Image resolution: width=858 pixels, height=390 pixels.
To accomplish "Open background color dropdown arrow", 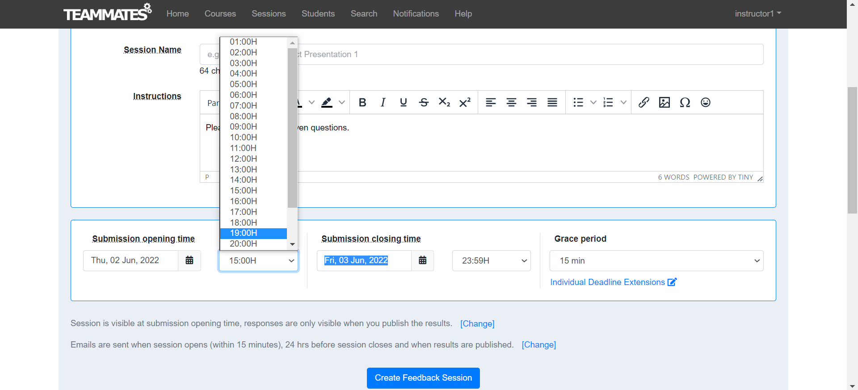I will tap(342, 103).
